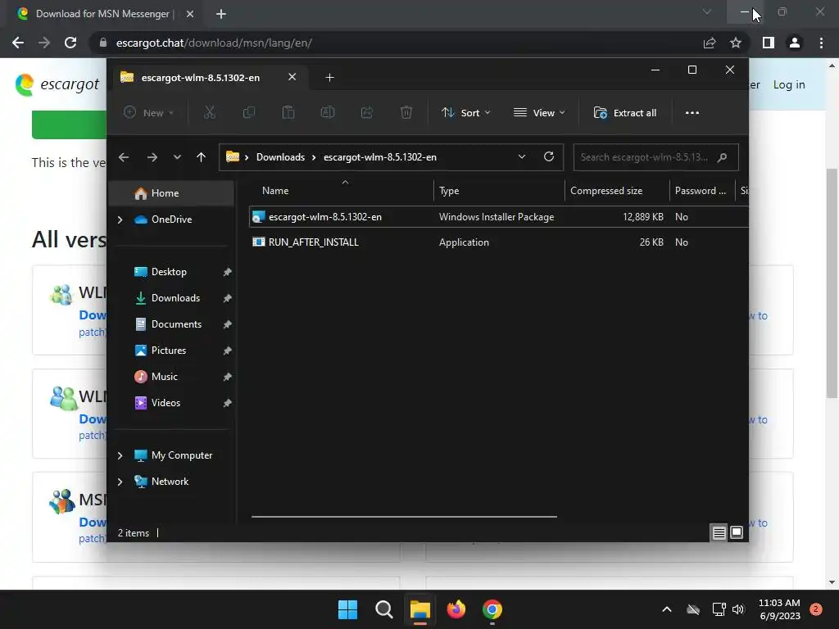Click the Chrome share page icon
The image size is (839, 629).
point(710,43)
